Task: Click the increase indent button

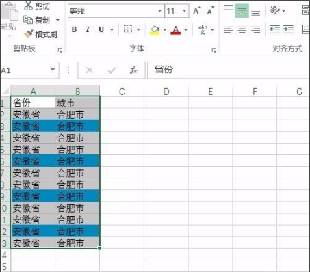Action: coord(288,29)
